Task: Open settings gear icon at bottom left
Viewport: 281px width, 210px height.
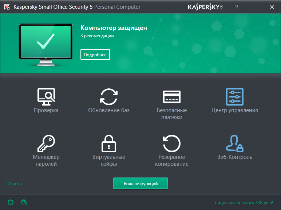Action: [11, 202]
